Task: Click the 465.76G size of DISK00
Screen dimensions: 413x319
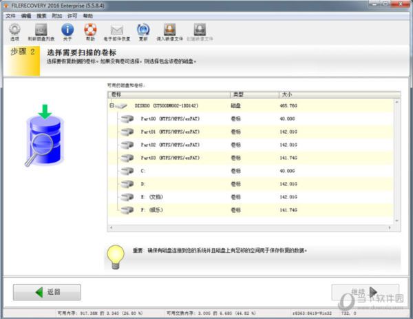Action: [x=288, y=105]
